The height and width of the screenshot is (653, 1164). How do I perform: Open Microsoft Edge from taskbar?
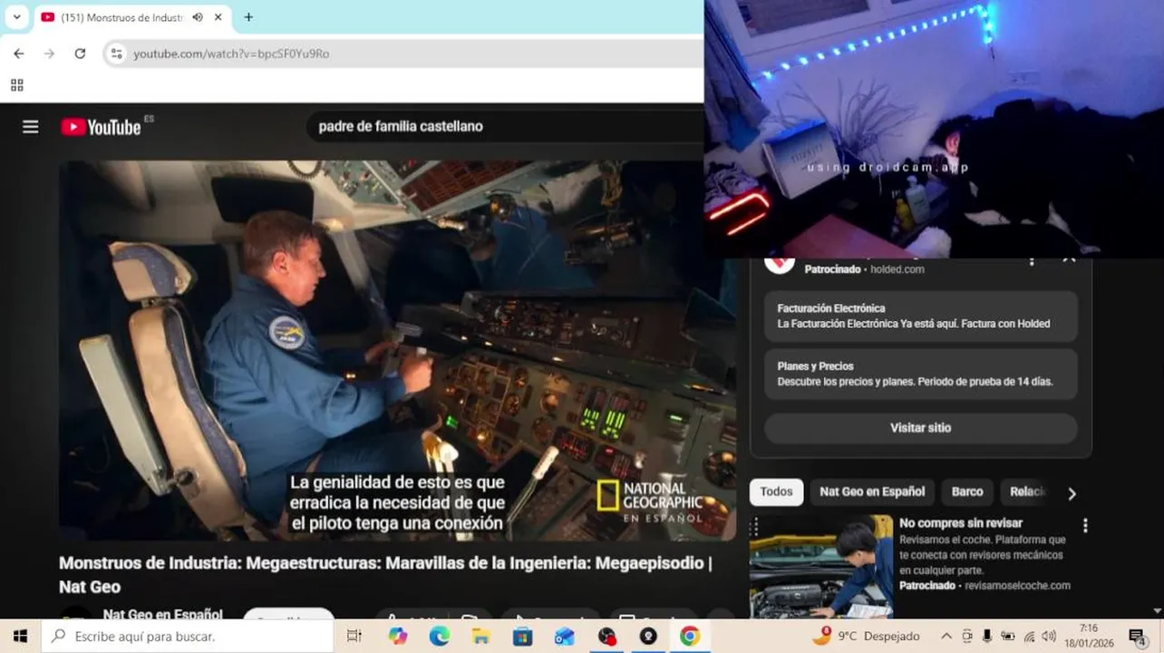point(440,636)
